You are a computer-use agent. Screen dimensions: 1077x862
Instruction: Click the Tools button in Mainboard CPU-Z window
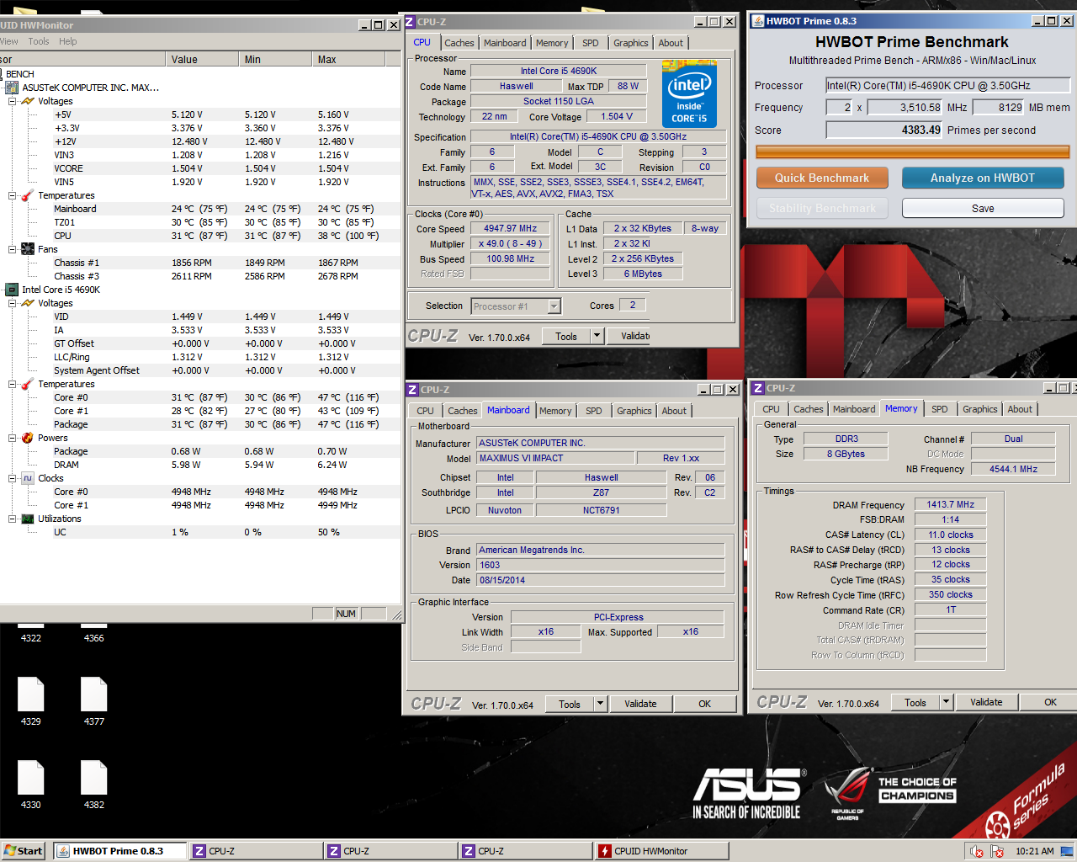click(x=570, y=704)
